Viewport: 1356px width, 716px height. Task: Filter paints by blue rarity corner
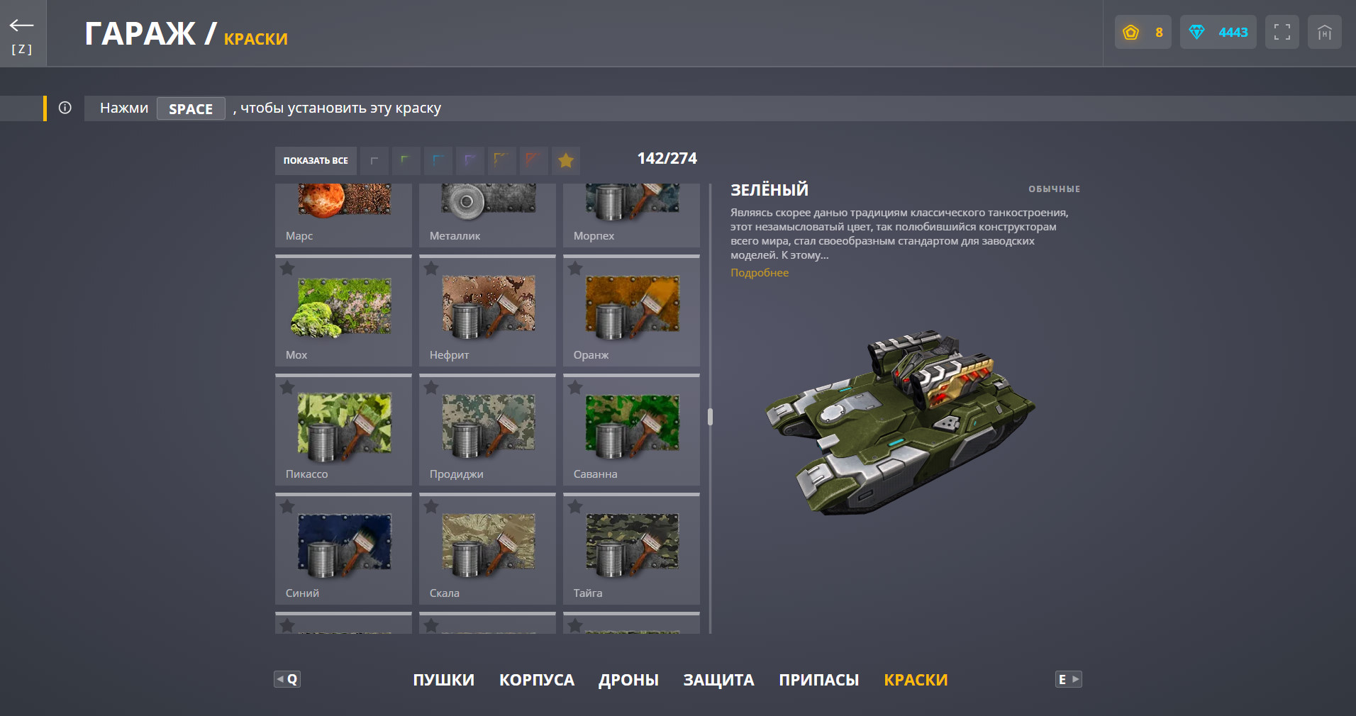(438, 161)
